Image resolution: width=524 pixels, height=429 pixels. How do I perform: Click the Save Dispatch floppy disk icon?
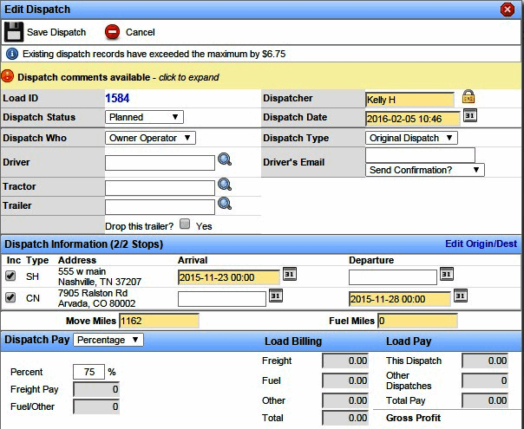(14, 33)
